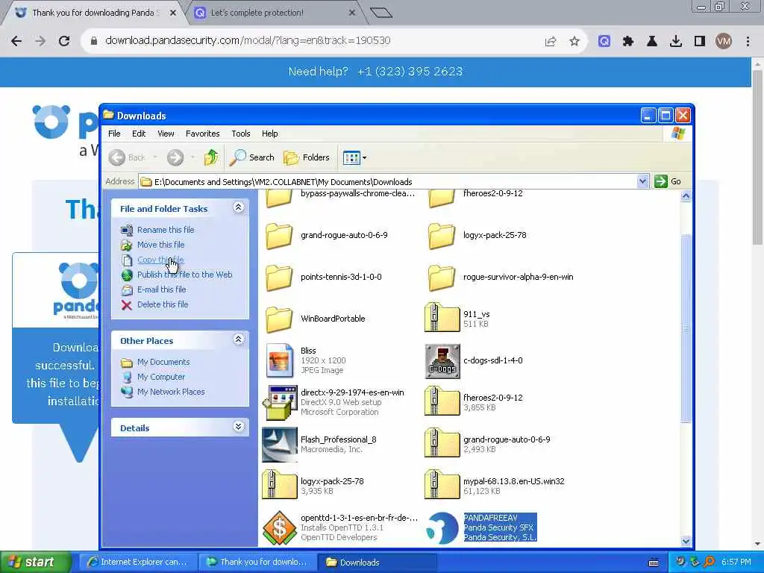Click the Downloads window scroll up arrow

pyautogui.click(x=686, y=196)
